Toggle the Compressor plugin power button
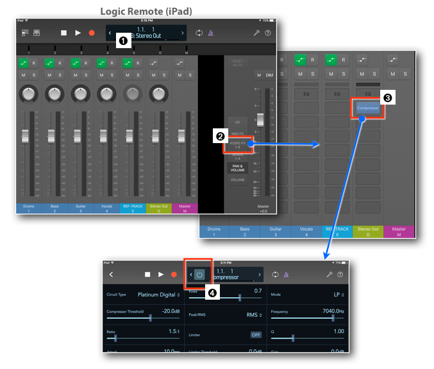Screen dimensions: 434x369 (x=199, y=274)
